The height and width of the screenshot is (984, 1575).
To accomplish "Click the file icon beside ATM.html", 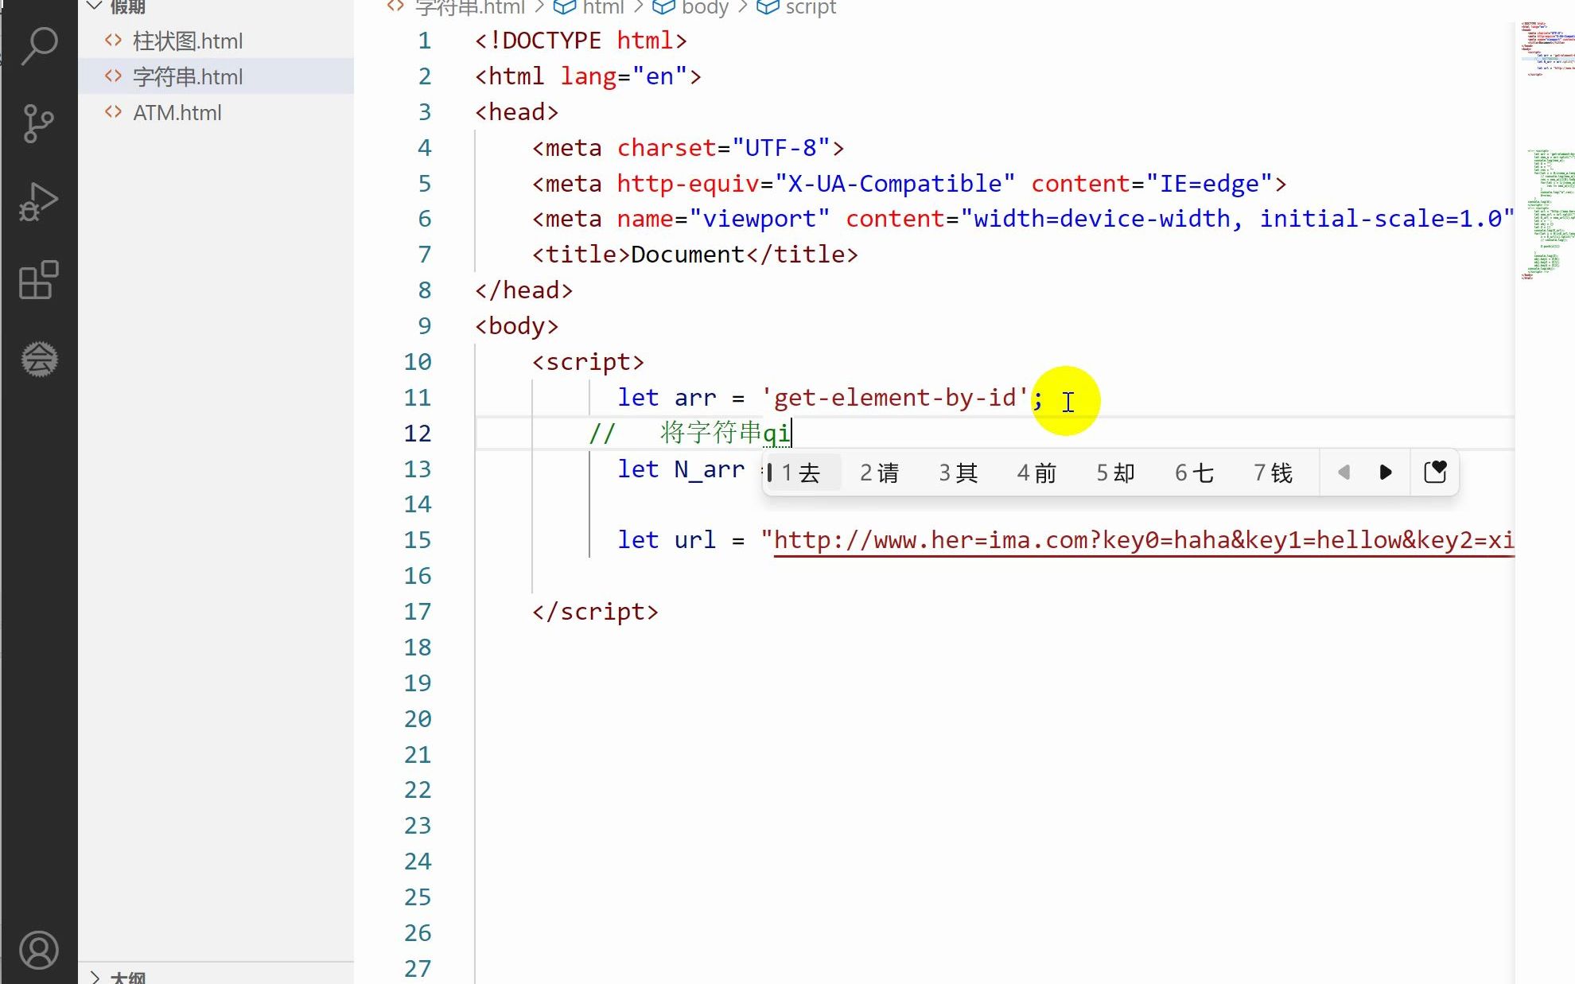I will 113,111.
